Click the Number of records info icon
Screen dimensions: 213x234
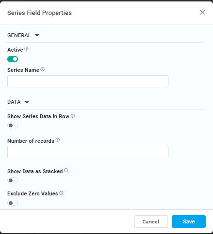click(x=58, y=140)
